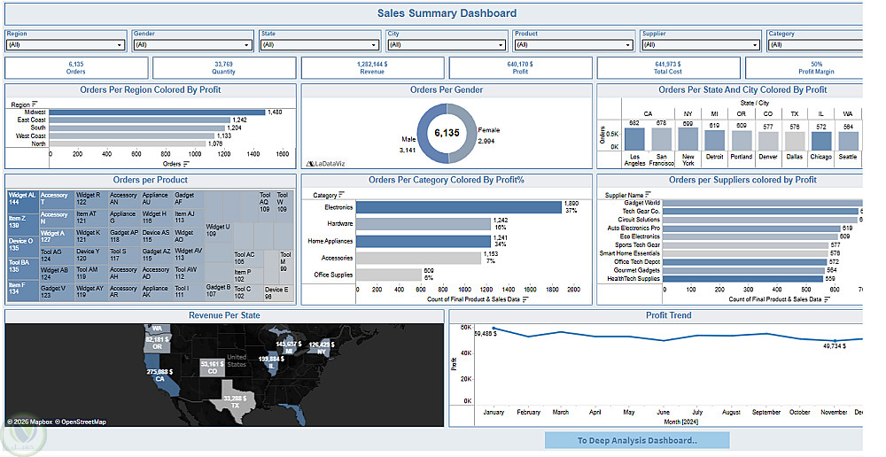This screenshot has width=886, height=457.
Task: Click the sort icon beside Supplier Name header
Action: pyautogui.click(x=649, y=195)
